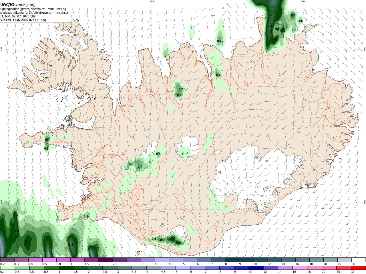Select the darkest green 1 swatch in lower legend

click(66, 268)
